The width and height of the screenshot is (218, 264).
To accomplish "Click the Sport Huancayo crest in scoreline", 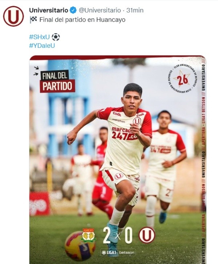I will point(88,235).
